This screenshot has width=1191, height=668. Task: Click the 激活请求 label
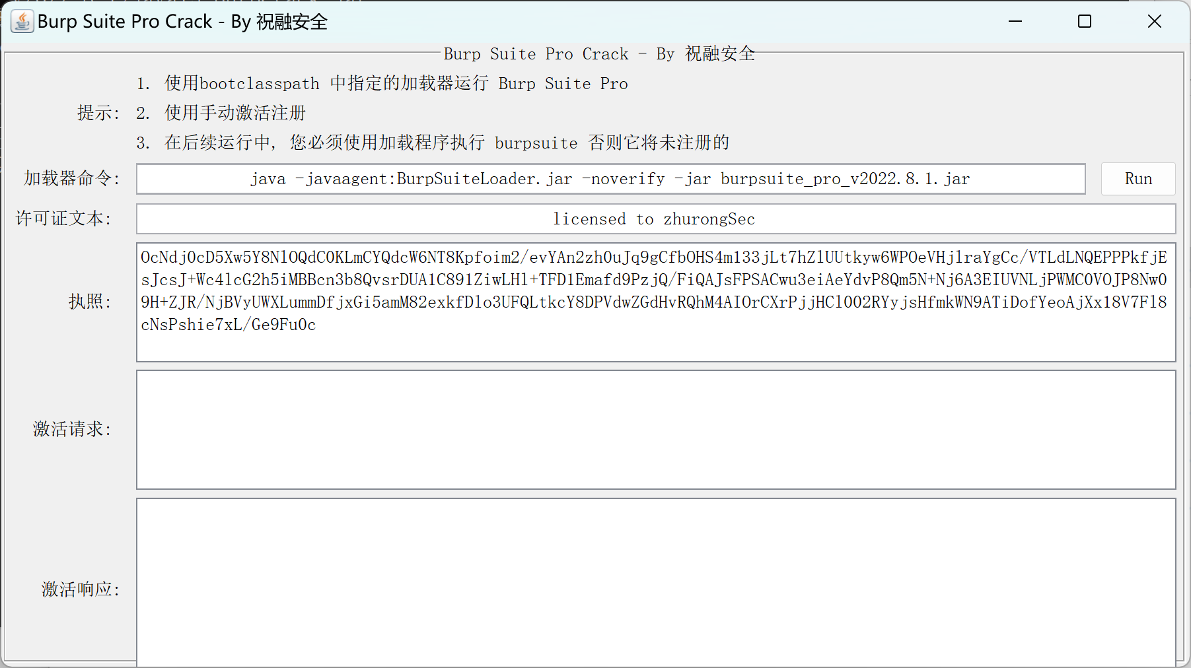tap(73, 429)
